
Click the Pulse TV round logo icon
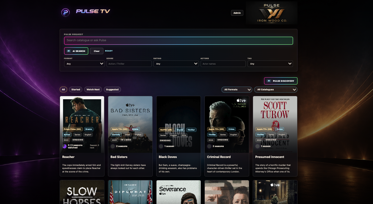click(65, 12)
